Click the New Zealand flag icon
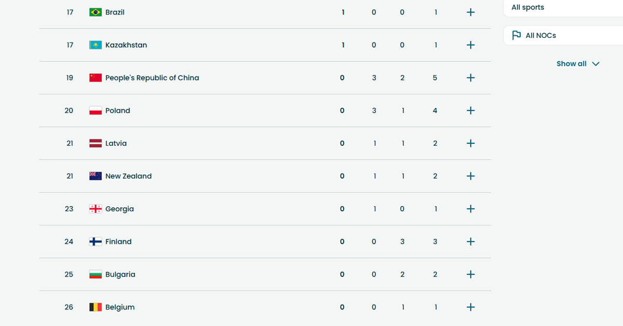 click(96, 176)
